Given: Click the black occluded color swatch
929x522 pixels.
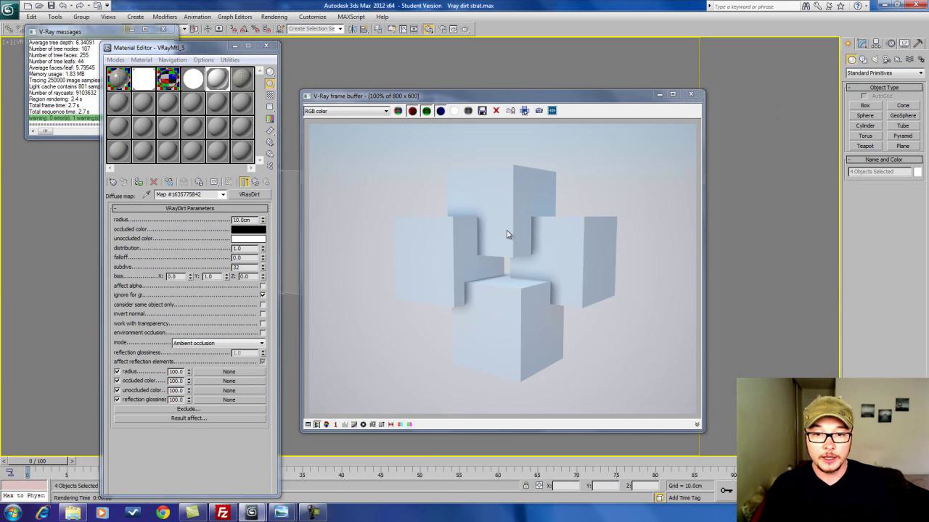Looking at the screenshot, I should click(249, 229).
